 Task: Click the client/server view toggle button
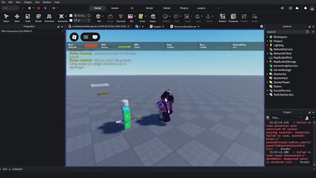pos(45,8)
